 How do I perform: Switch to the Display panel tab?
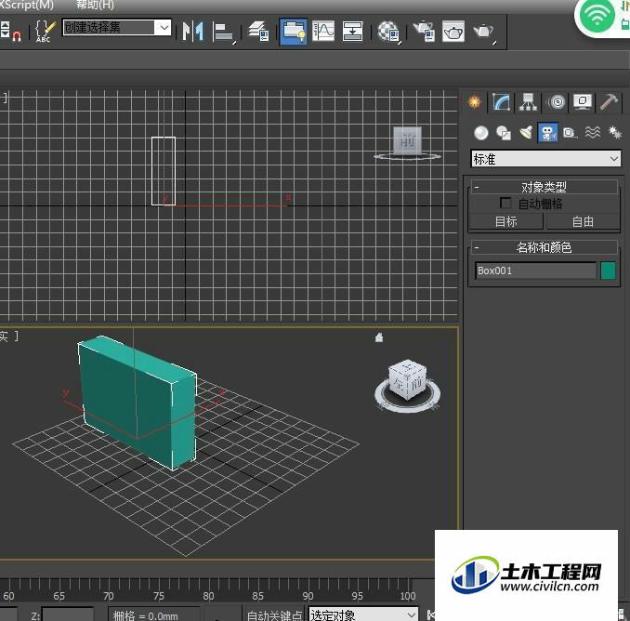pyautogui.click(x=583, y=102)
